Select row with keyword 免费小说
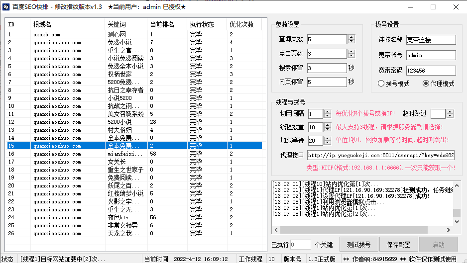This screenshot has width=467, height=263. pyautogui.click(x=134, y=42)
